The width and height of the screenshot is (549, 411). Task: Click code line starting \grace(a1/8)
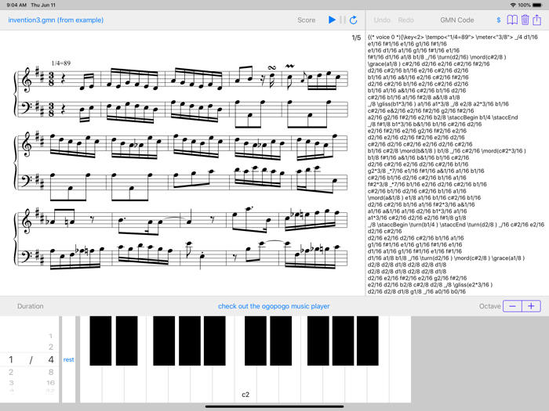428,64
